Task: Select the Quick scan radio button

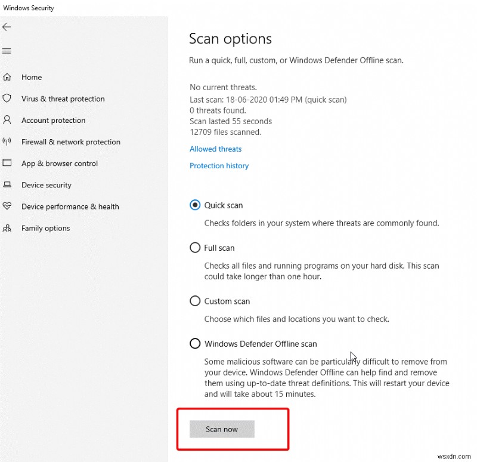Action: (x=195, y=205)
